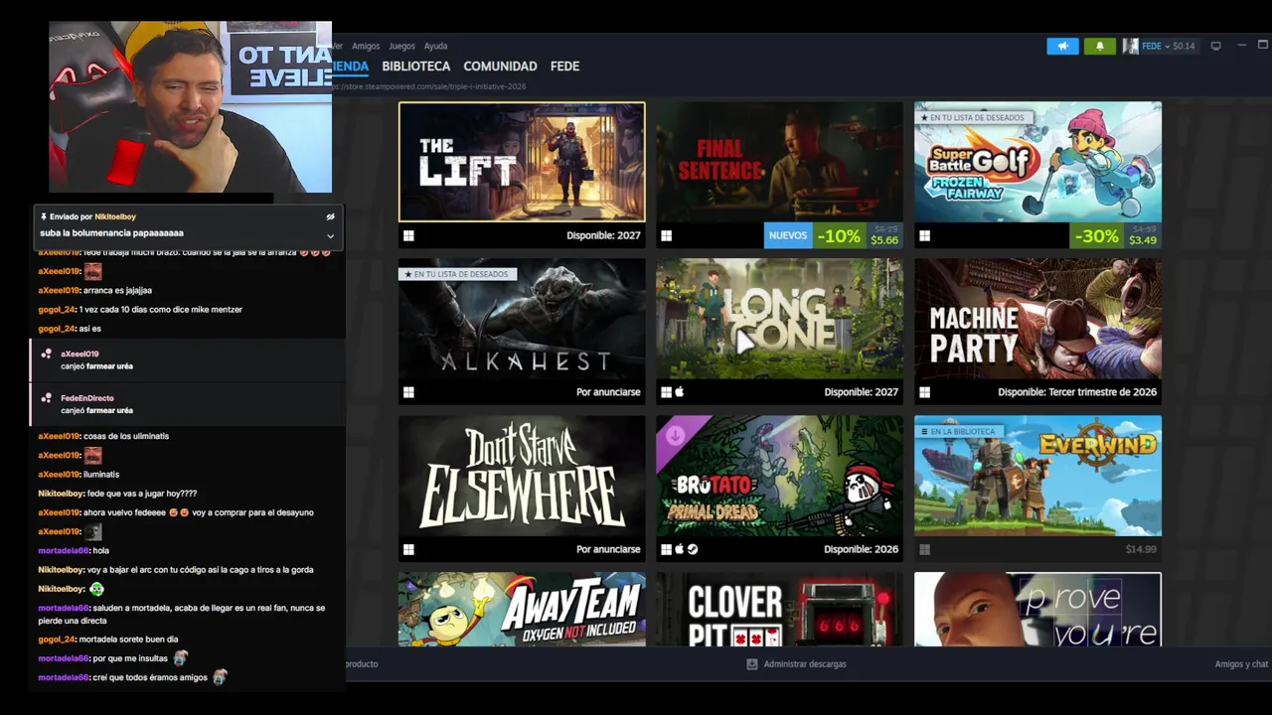This screenshot has width=1272, height=715.
Task: Click the FEDE profile avatar picture
Action: pos(1130,46)
